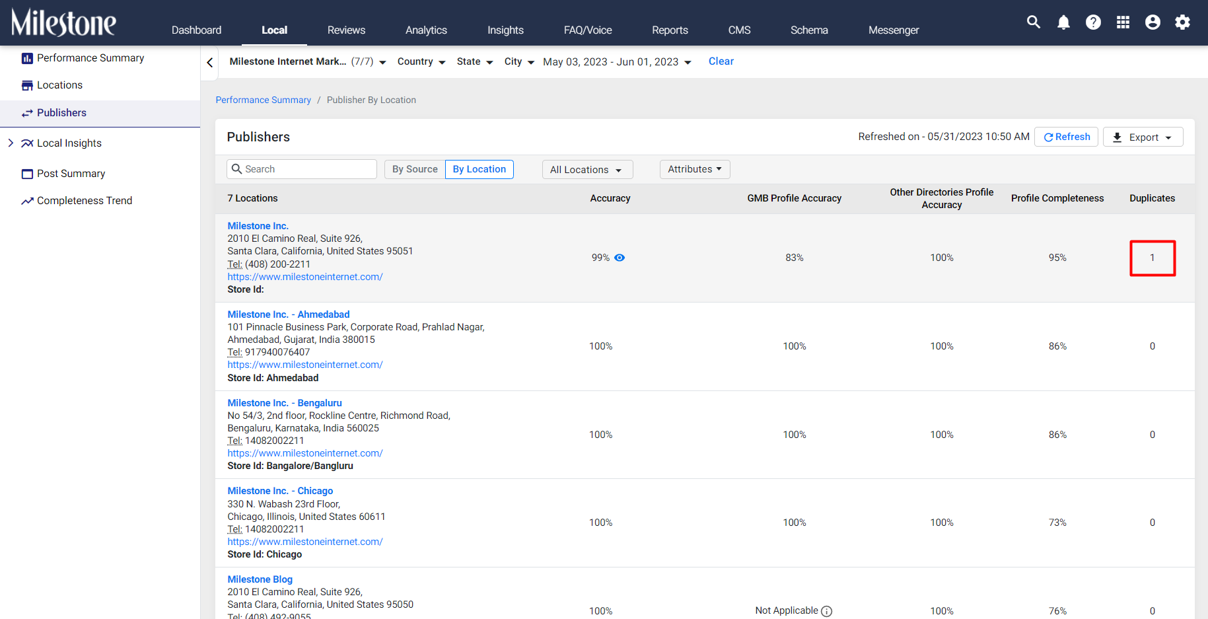Open the Reports tab
This screenshot has width=1208, height=619.
[670, 30]
